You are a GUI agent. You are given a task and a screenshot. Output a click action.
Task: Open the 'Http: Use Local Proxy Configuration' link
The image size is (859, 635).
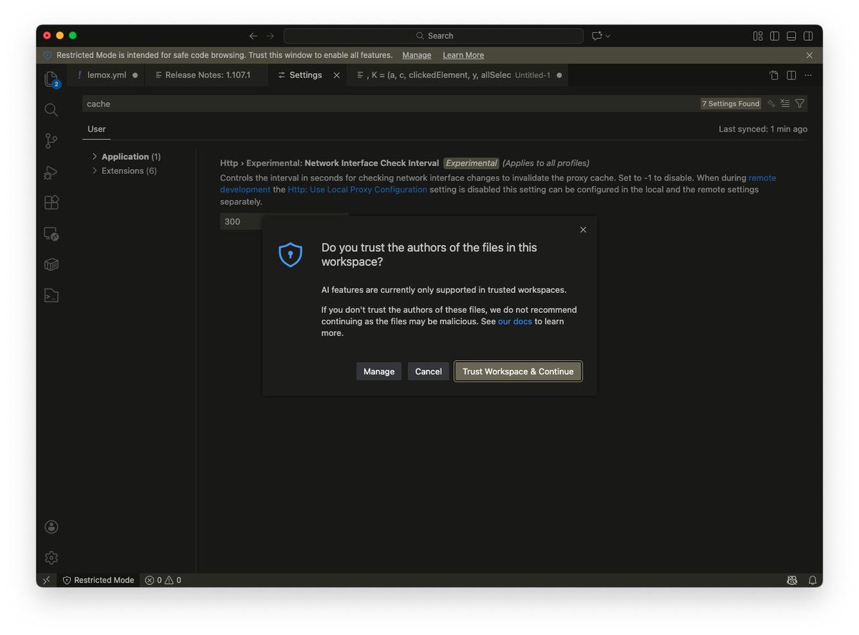click(x=357, y=190)
